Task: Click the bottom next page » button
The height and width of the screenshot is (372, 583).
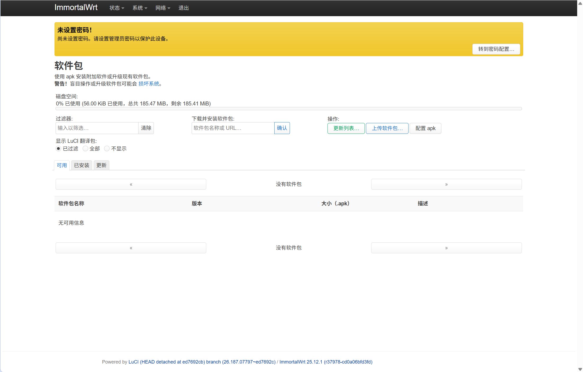Action: coord(446,248)
